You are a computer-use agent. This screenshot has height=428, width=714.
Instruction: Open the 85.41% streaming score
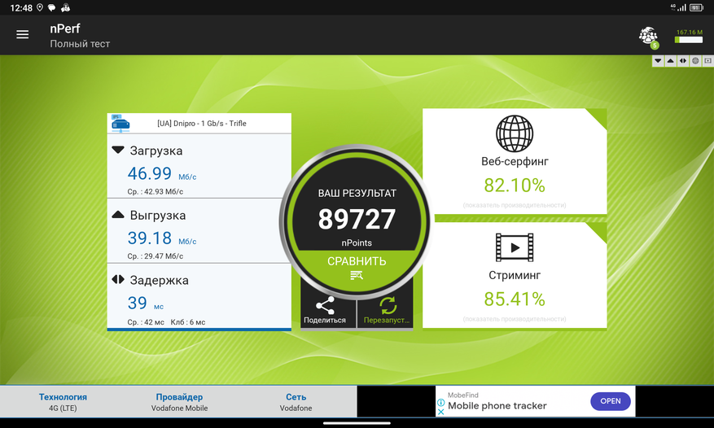coord(515,299)
